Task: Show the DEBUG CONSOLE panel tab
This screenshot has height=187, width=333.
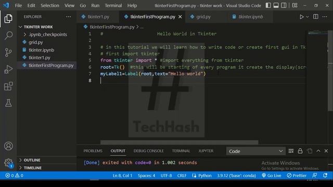Action: 148,151
